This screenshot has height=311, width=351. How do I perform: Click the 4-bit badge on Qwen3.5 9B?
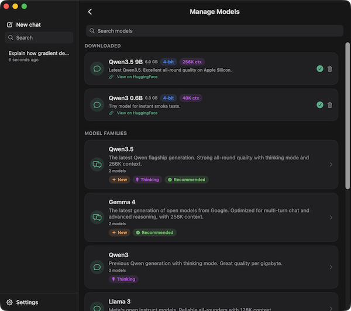pyautogui.click(x=168, y=62)
